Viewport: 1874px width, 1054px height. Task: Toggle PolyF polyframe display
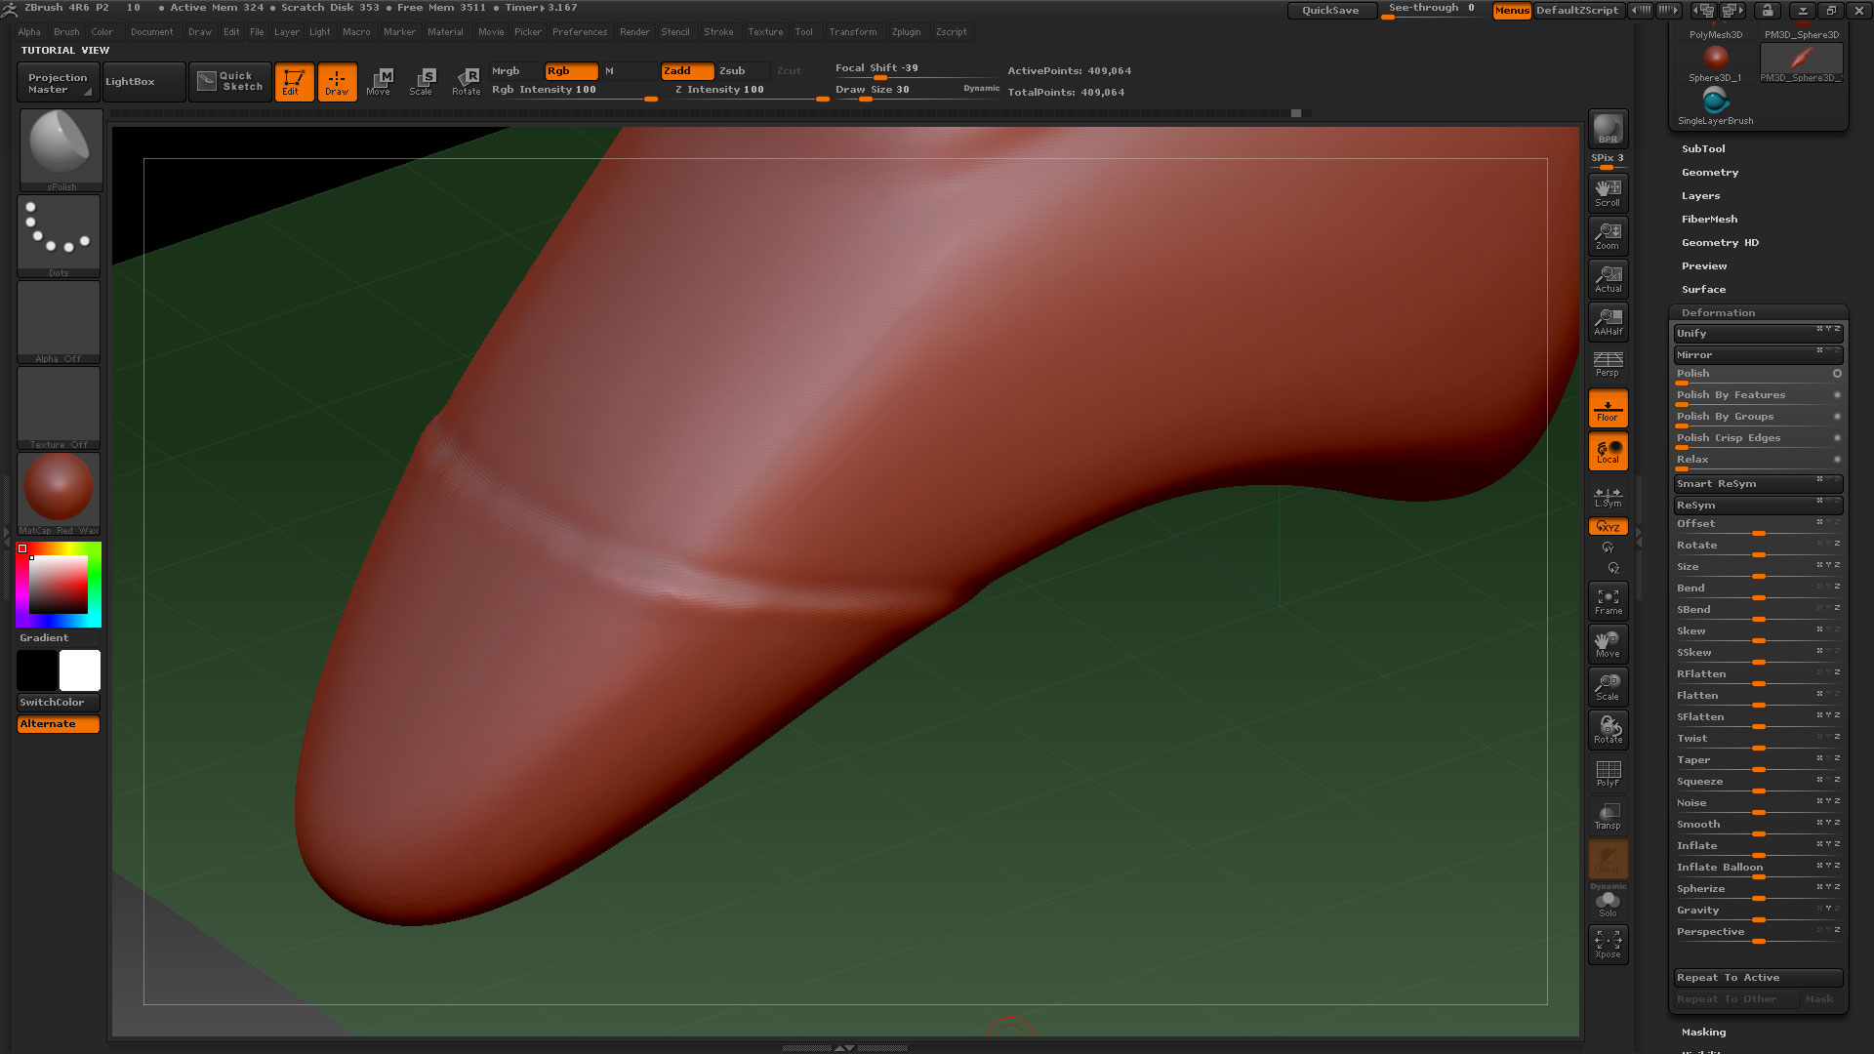[x=1608, y=773]
